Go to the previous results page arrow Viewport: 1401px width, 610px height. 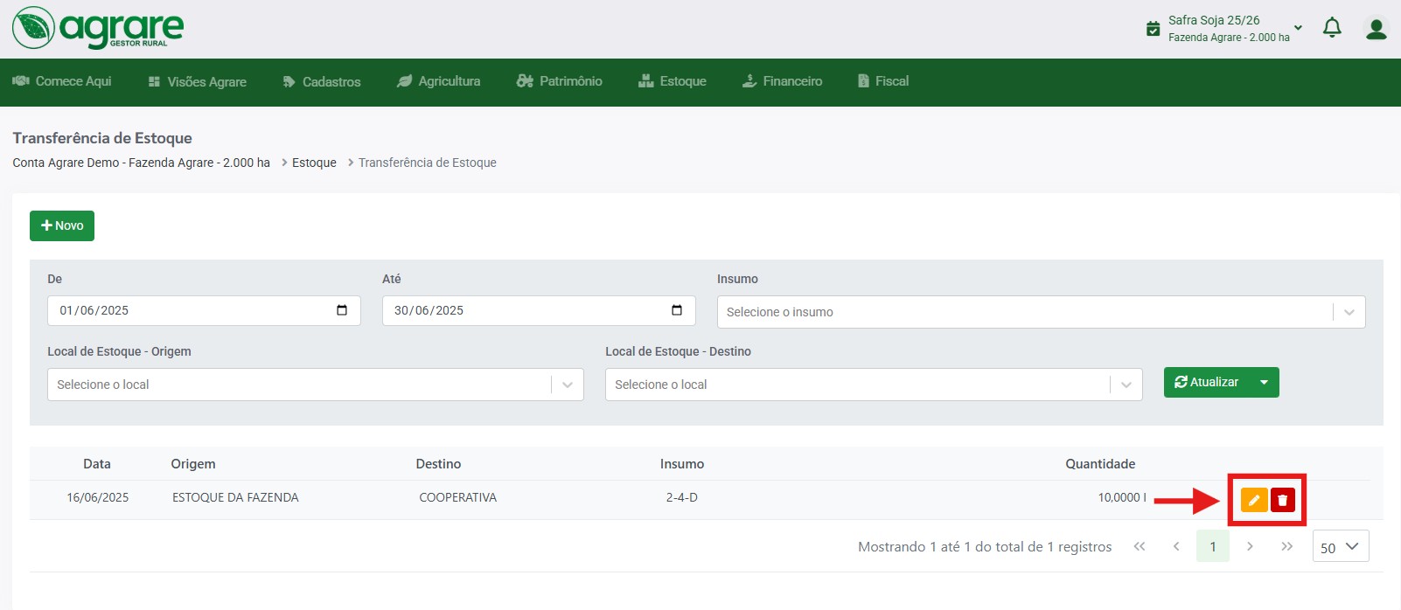point(1176,546)
